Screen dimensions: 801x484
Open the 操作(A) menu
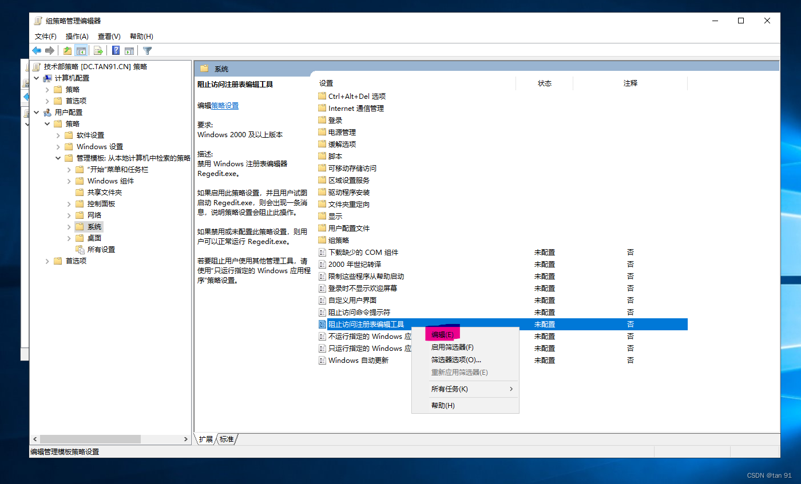tap(77, 36)
